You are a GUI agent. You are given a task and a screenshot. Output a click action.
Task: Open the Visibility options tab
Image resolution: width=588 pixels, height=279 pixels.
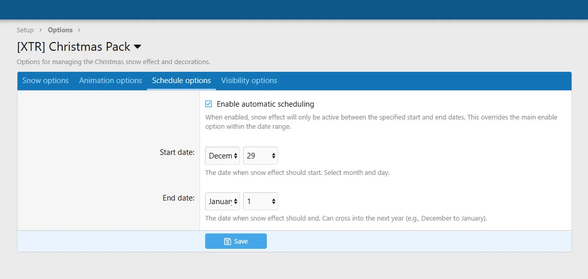pos(249,81)
